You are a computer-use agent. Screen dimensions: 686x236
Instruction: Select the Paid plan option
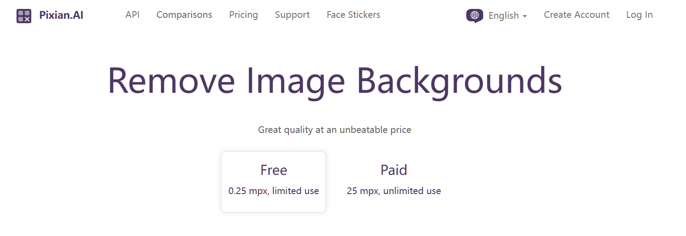(x=393, y=181)
